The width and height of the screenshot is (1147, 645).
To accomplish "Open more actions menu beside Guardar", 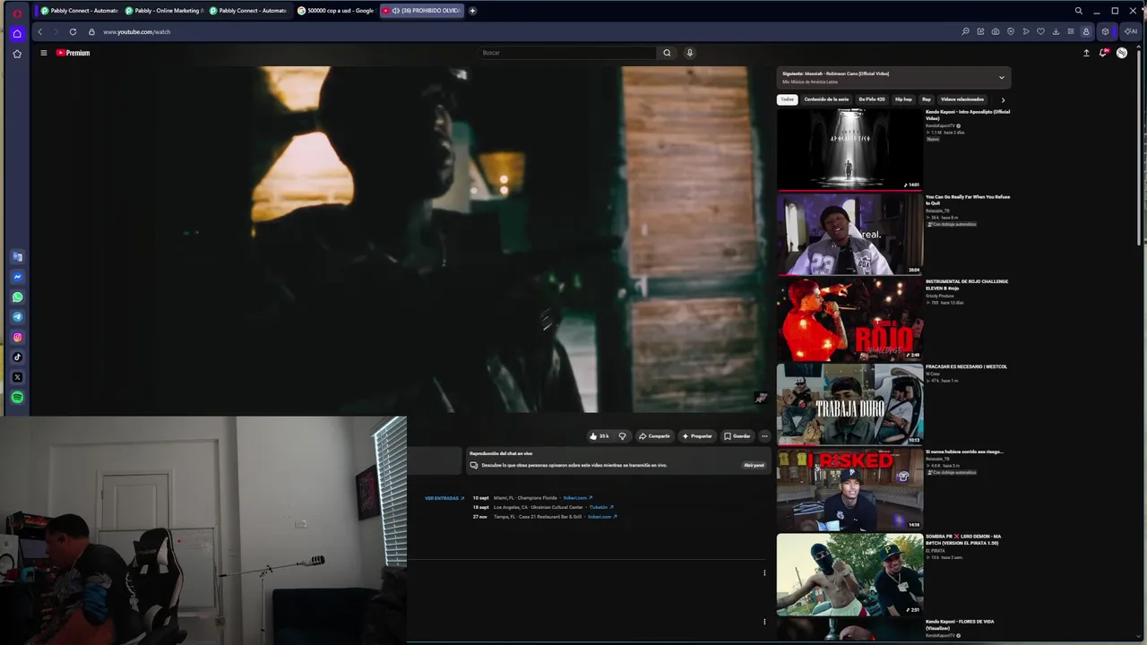I will 764,436.
